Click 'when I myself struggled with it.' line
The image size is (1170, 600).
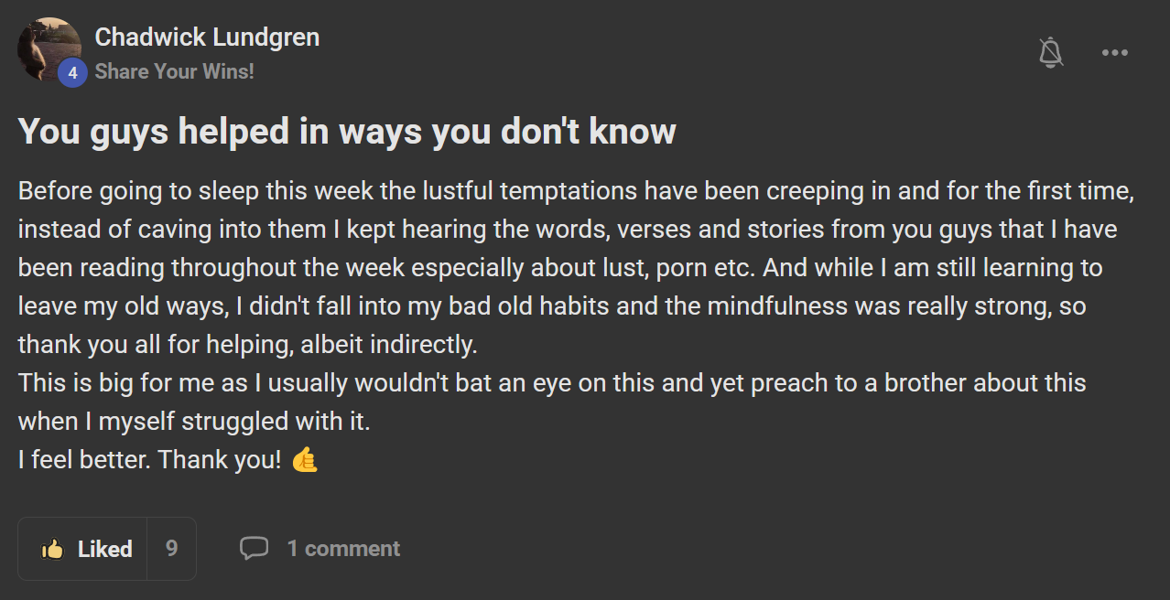194,421
